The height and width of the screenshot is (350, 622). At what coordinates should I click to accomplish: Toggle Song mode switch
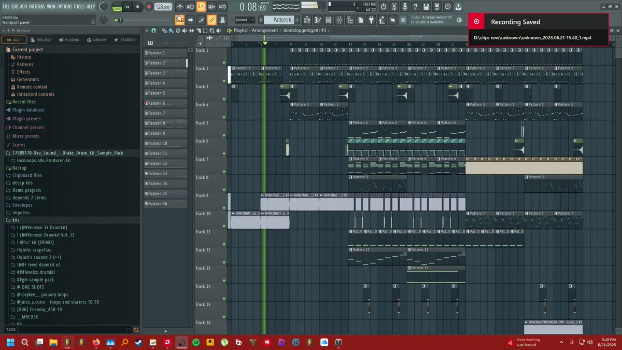(117, 7)
